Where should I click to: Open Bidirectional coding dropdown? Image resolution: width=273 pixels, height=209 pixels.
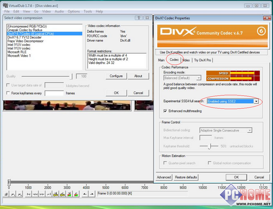(x=250, y=130)
